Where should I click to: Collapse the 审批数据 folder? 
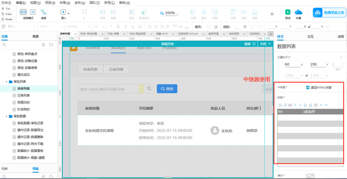point(7,116)
